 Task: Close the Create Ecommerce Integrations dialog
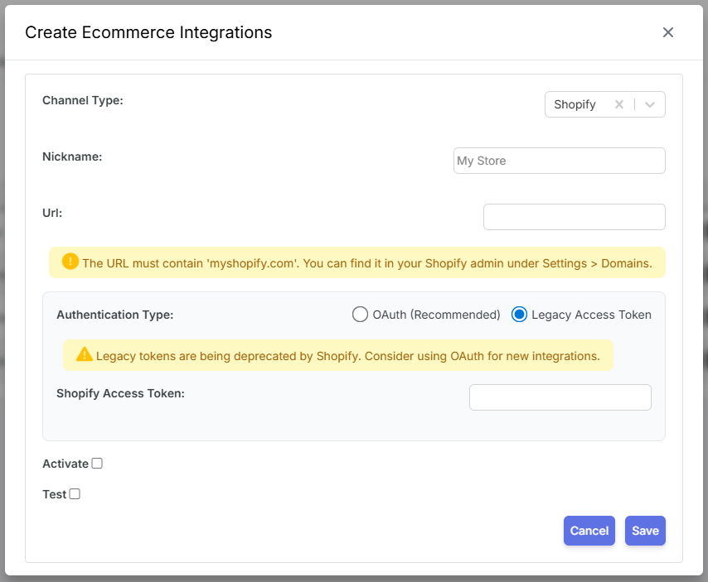(668, 32)
